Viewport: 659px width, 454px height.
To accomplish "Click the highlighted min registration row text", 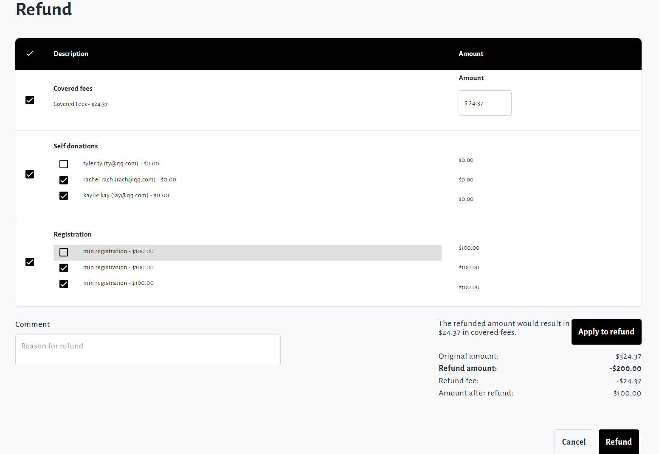I will pyautogui.click(x=118, y=251).
